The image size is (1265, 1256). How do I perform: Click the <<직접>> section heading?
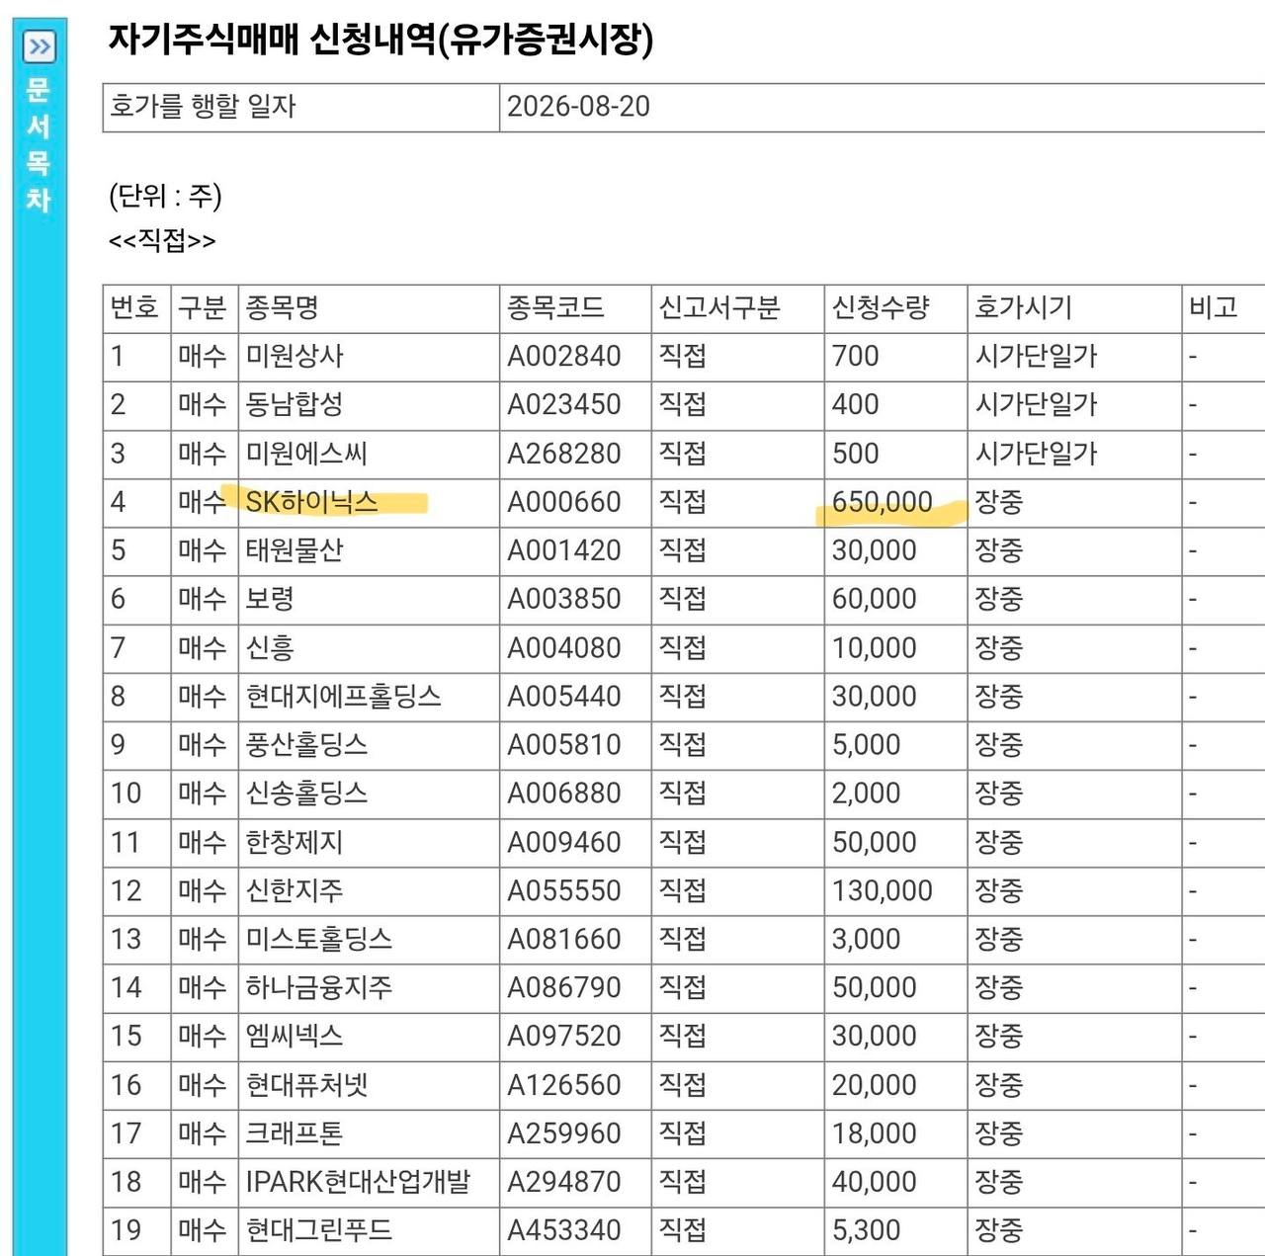[162, 240]
